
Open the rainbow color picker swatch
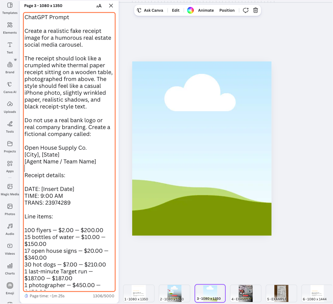click(190, 10)
